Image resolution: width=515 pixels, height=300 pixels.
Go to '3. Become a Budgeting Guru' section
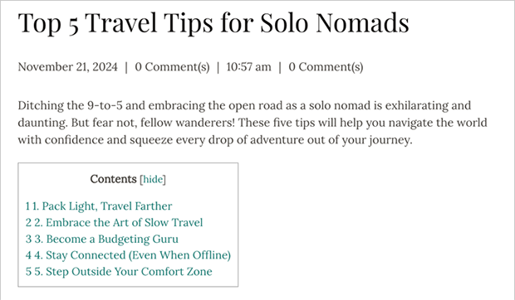pos(102,239)
